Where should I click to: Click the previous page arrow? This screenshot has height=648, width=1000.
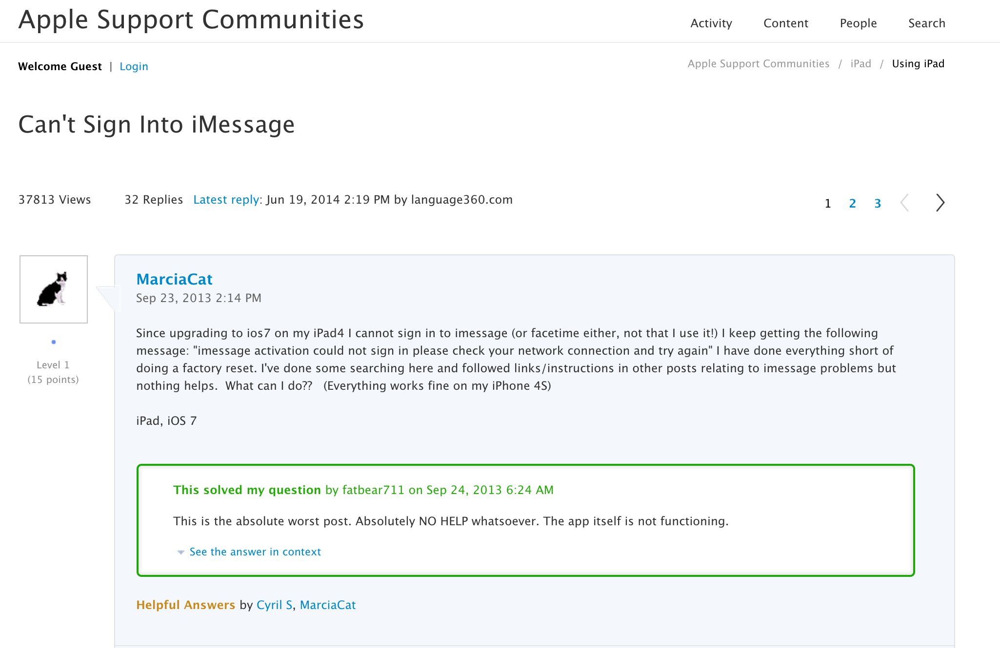905,203
